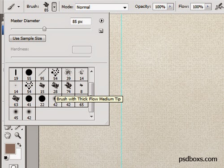Click the disabled Hardness value field
The width and height of the screenshot is (224, 168).
coord(82,49)
